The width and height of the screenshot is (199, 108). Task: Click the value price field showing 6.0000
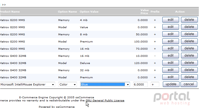click(140, 84)
